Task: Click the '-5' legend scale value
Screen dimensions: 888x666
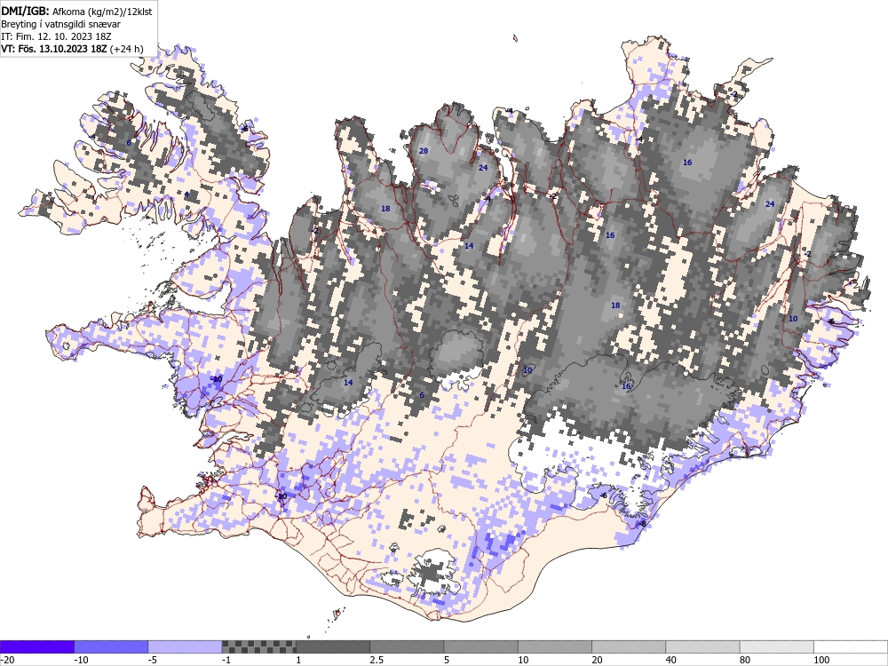Action: (153, 660)
